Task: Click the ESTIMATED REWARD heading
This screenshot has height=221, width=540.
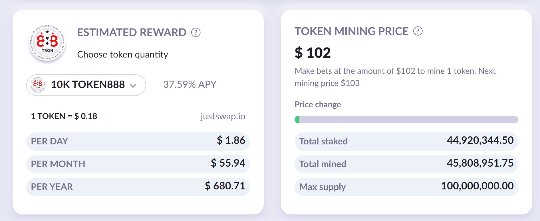Action: pyautogui.click(x=132, y=32)
